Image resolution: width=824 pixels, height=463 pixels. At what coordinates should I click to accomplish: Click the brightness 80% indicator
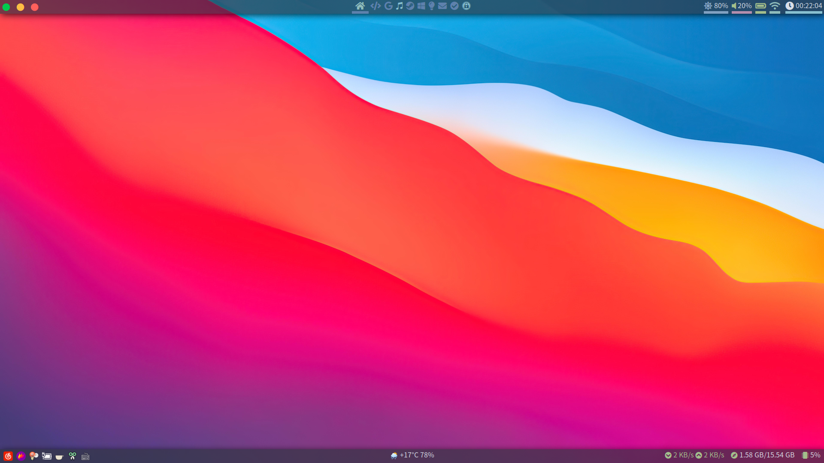point(716,6)
